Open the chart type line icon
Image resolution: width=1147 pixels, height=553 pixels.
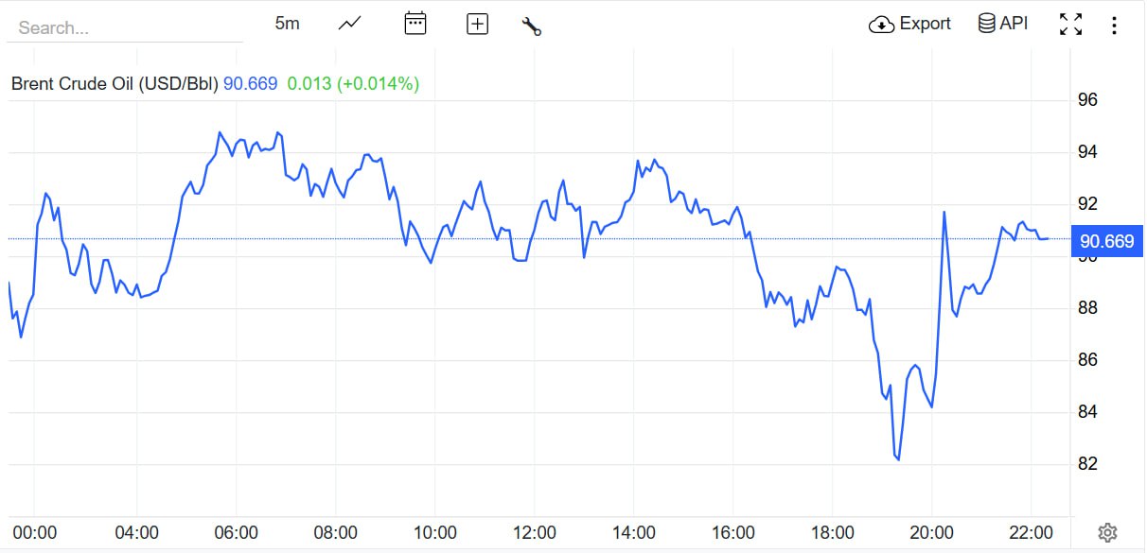pyautogui.click(x=350, y=24)
